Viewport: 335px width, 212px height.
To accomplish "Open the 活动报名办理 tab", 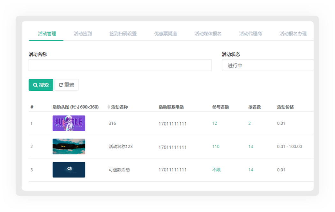I will pos(293,34).
